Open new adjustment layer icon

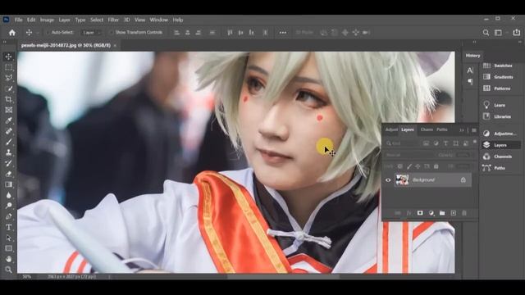(431, 213)
